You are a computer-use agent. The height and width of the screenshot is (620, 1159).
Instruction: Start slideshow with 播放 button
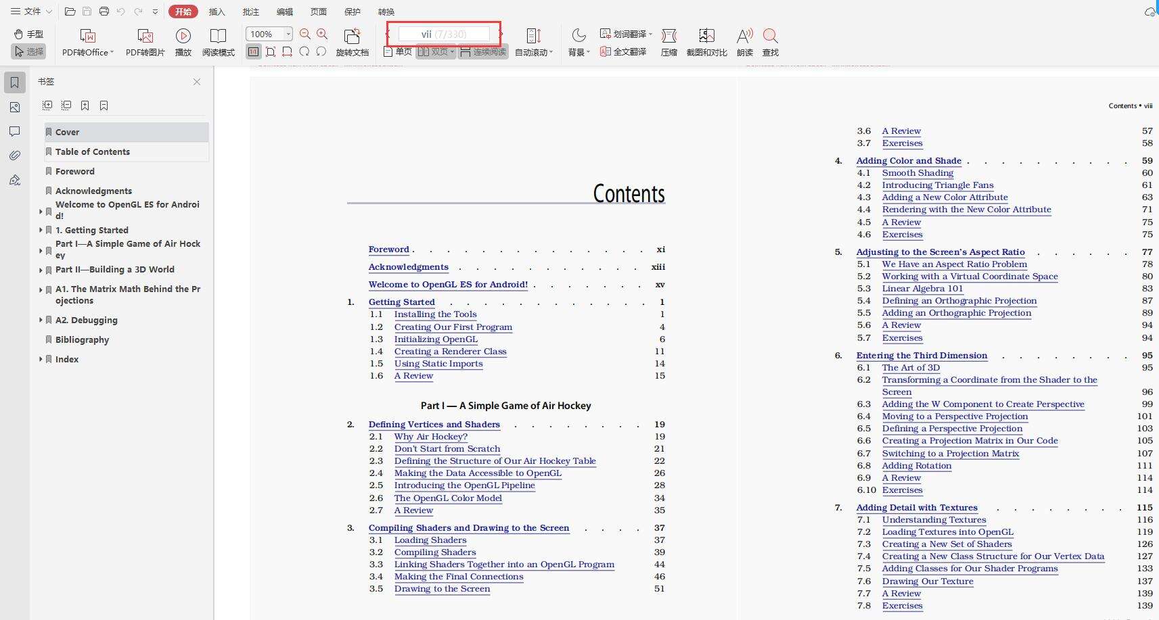[183, 42]
